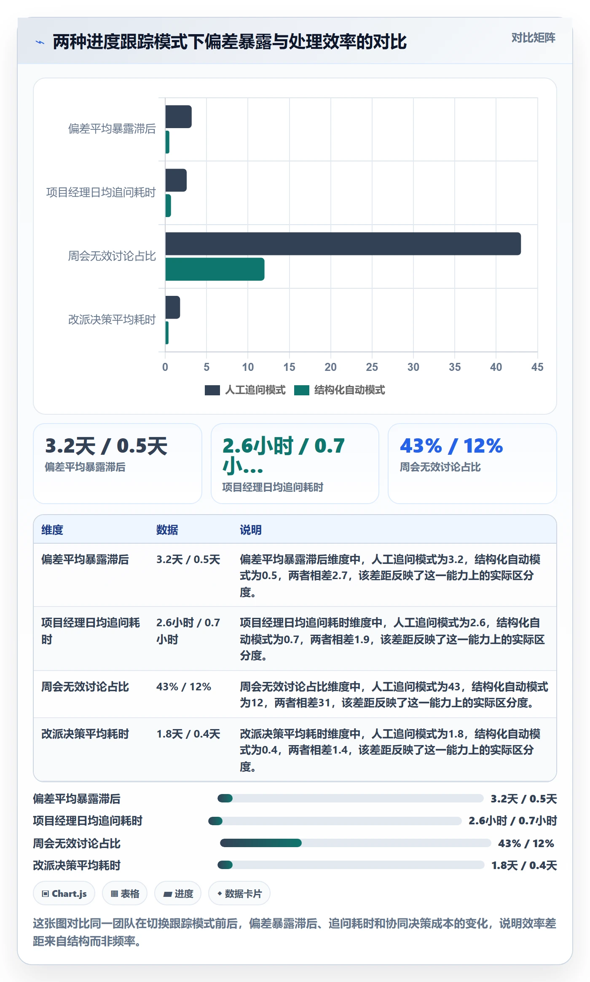Click the main title text
The width and height of the screenshot is (590, 982).
(230, 42)
